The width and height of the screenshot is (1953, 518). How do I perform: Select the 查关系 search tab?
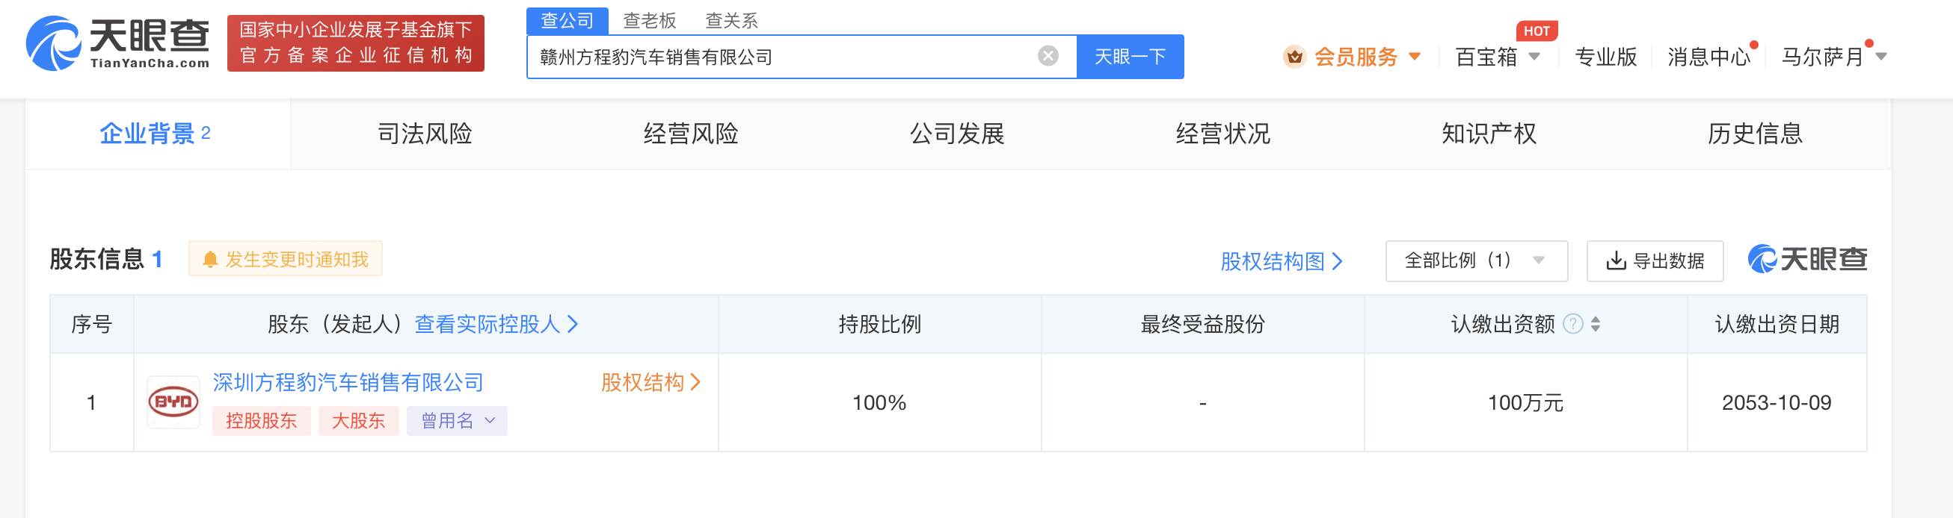(x=731, y=20)
